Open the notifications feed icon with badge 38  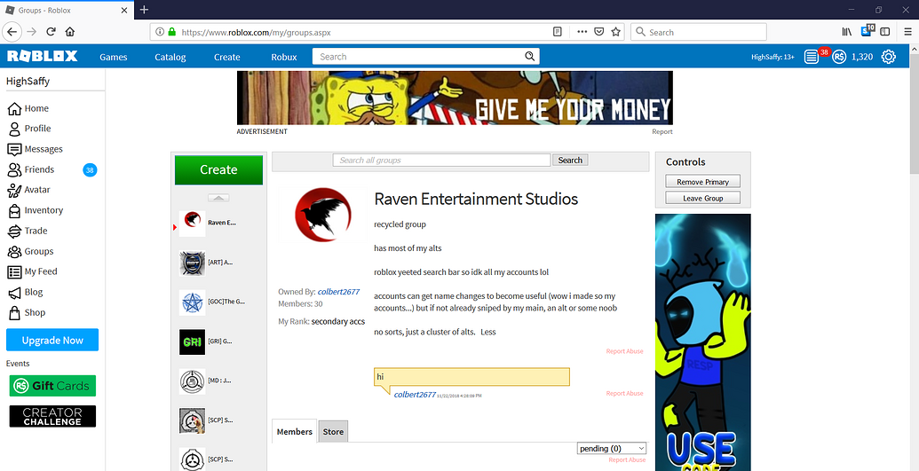812,57
